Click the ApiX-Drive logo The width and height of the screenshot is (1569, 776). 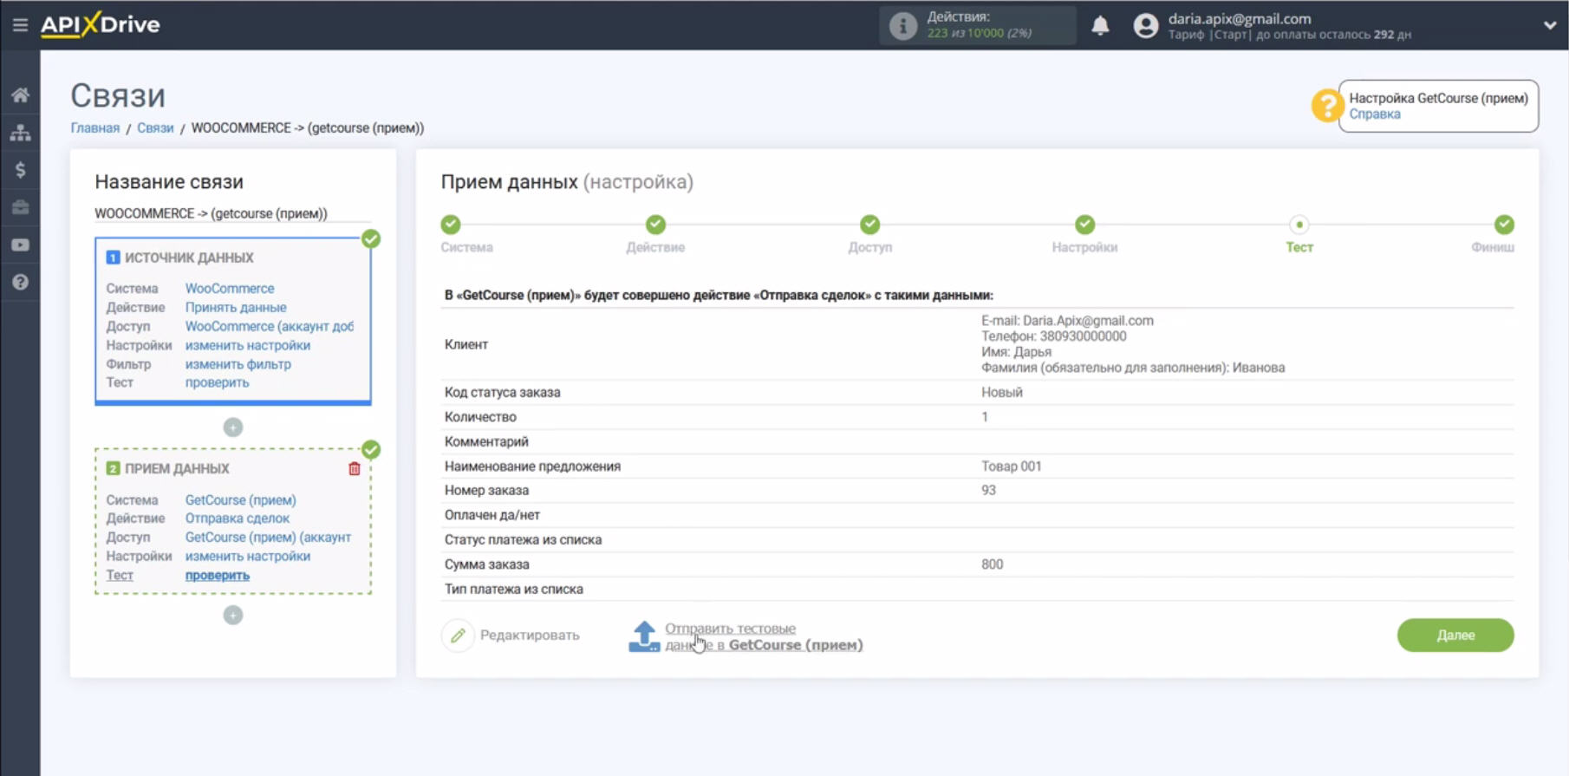(101, 24)
